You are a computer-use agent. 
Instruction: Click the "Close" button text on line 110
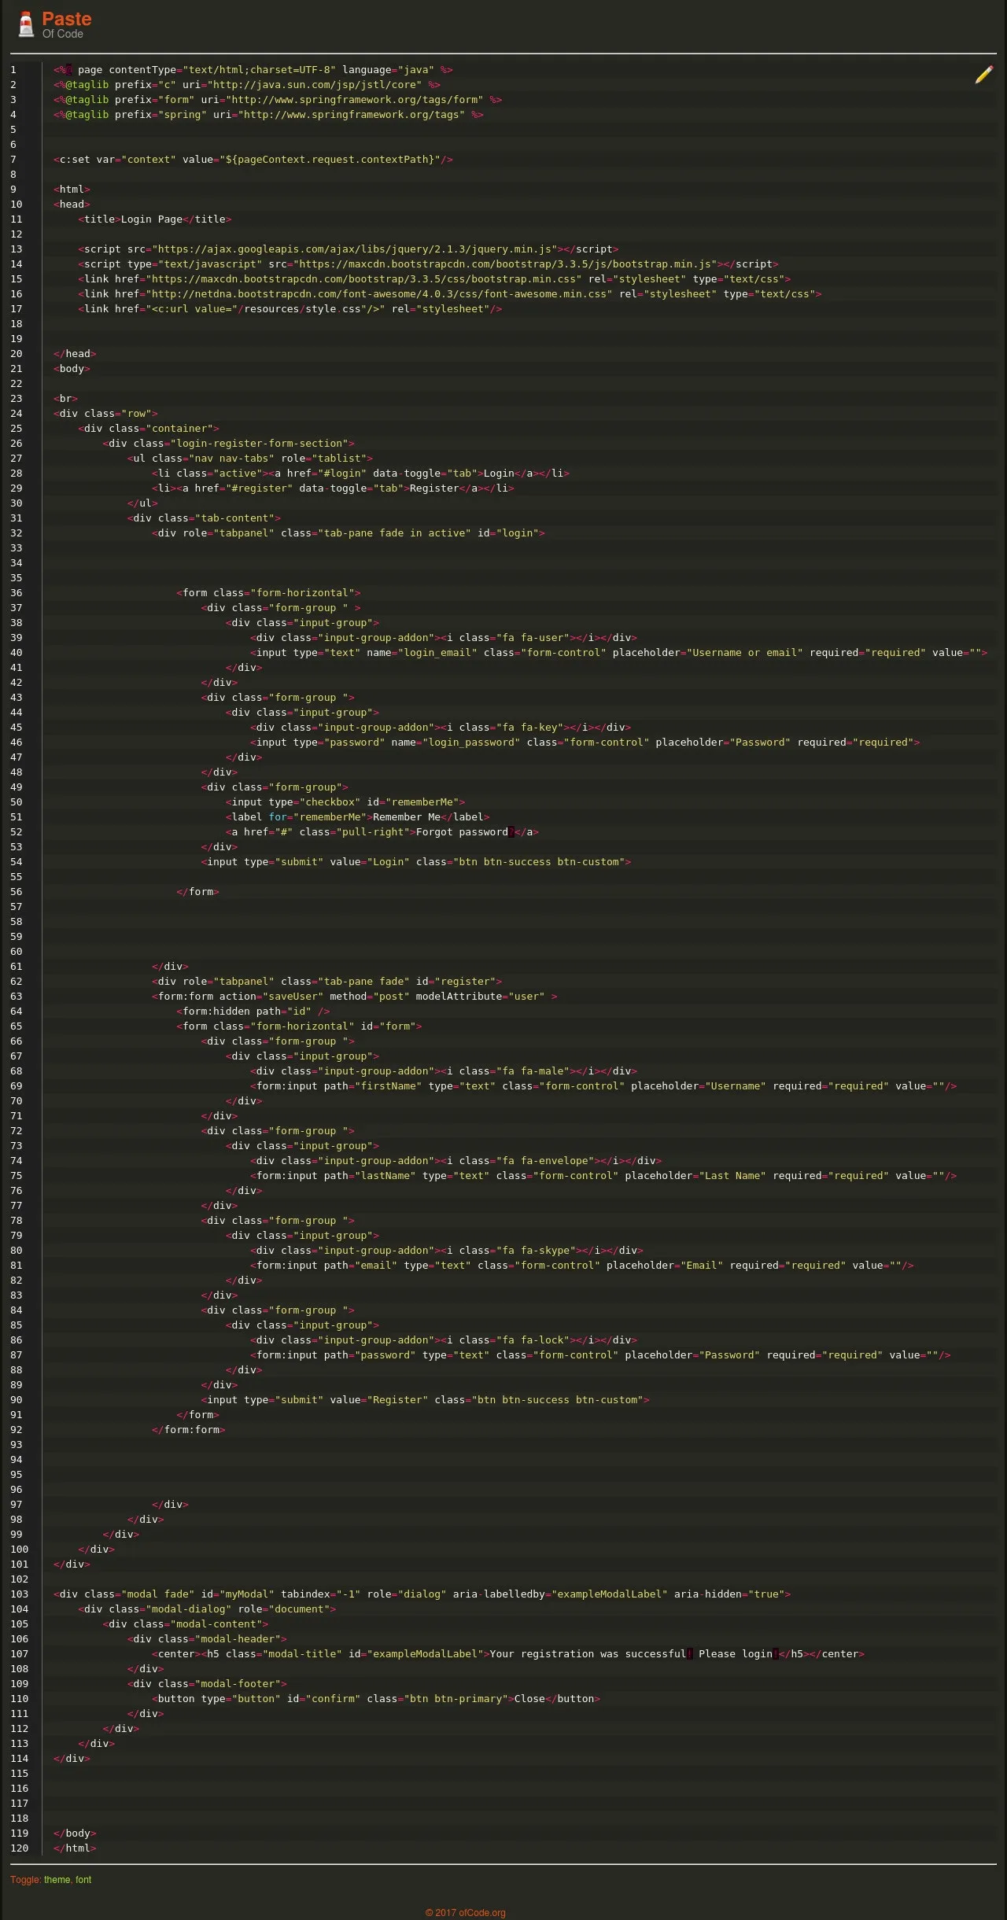click(529, 1699)
